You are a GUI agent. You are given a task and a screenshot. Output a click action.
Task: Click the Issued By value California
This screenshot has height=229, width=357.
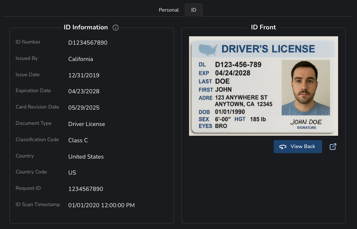[x=80, y=59]
